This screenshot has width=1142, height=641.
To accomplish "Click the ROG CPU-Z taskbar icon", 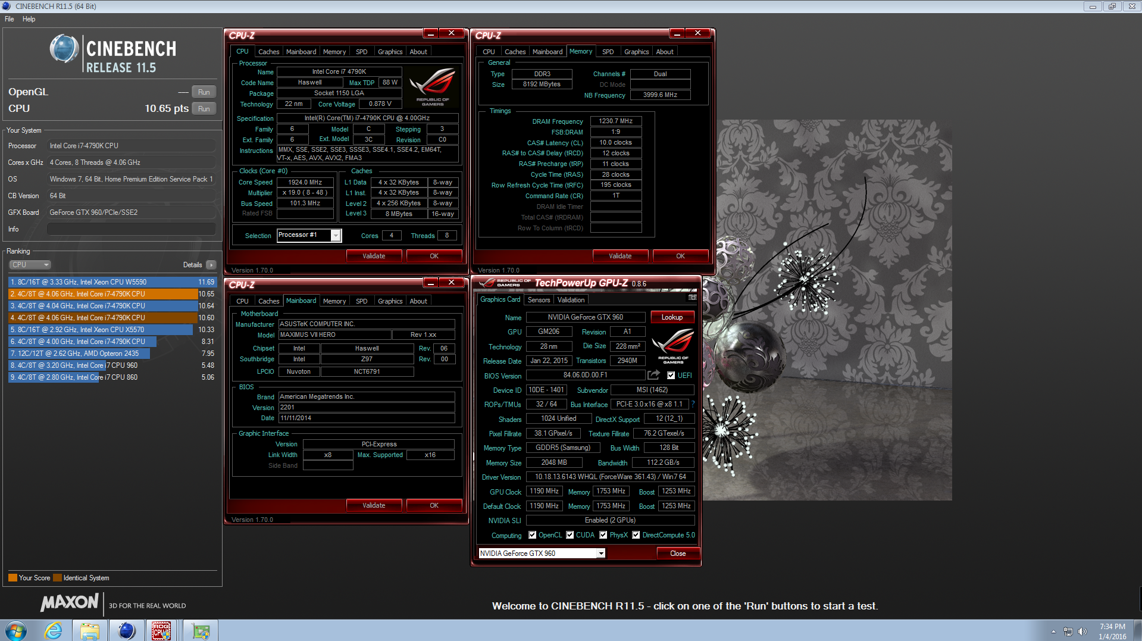I will pyautogui.click(x=161, y=631).
